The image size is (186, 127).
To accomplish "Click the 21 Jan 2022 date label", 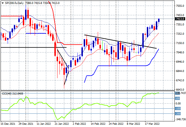I will click(62, 124).
